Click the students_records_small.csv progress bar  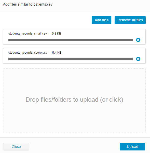71,40
